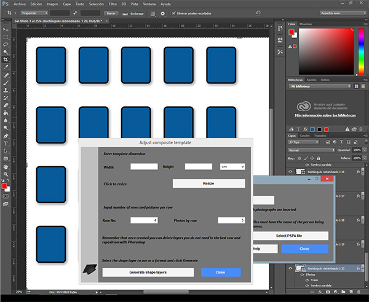Open Opacidad slider dropdown arrow
The image size is (369, 302).
point(365,150)
